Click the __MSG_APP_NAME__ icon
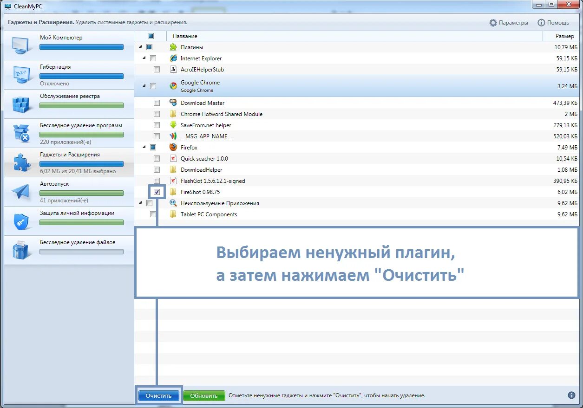Screen dimensions: 583x408 (x=173, y=136)
